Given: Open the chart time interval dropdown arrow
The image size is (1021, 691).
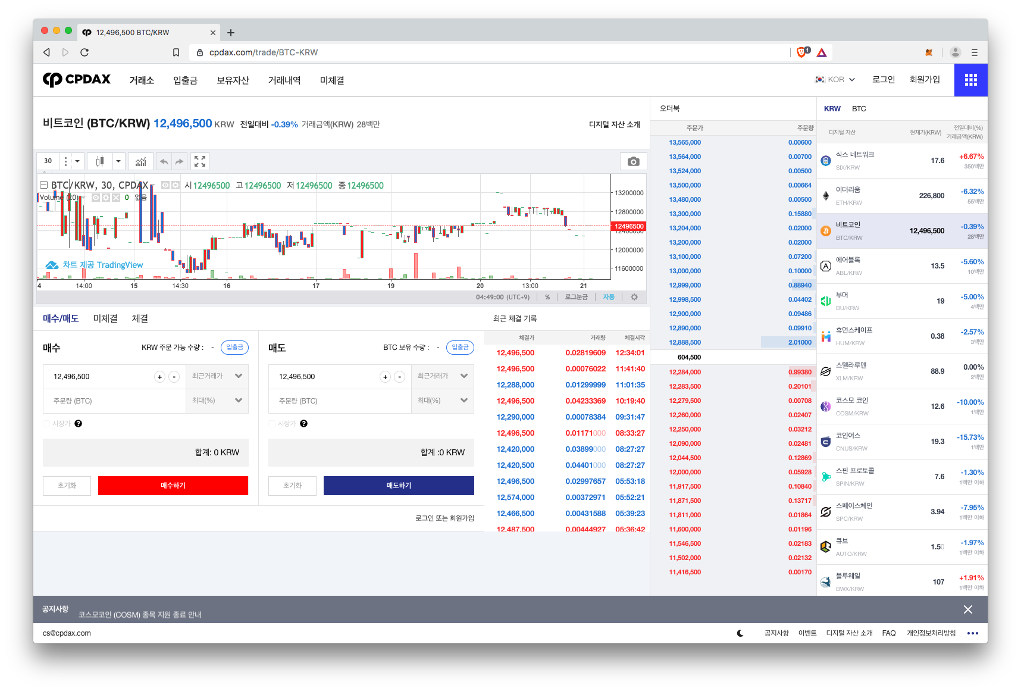Looking at the screenshot, I should 77,161.
